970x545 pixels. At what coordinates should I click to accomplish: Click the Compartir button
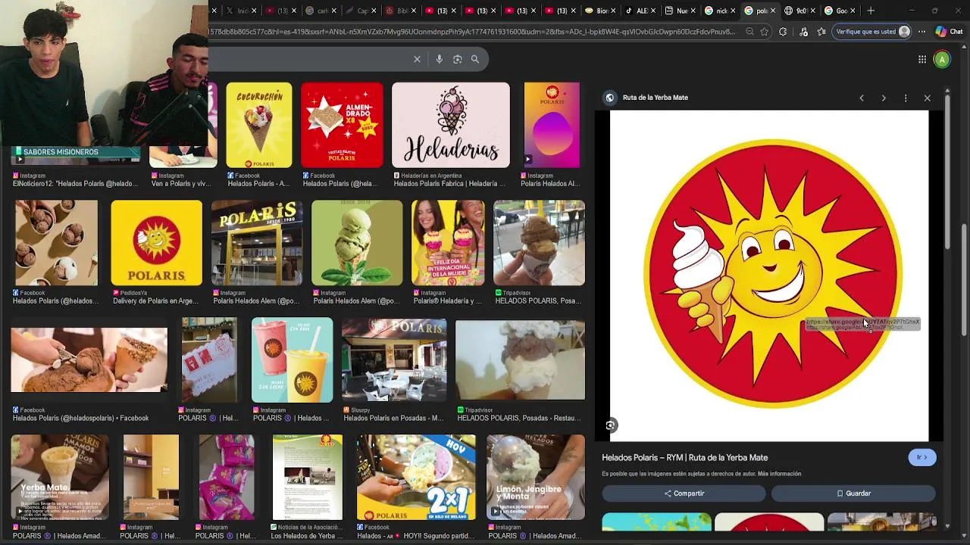684,494
